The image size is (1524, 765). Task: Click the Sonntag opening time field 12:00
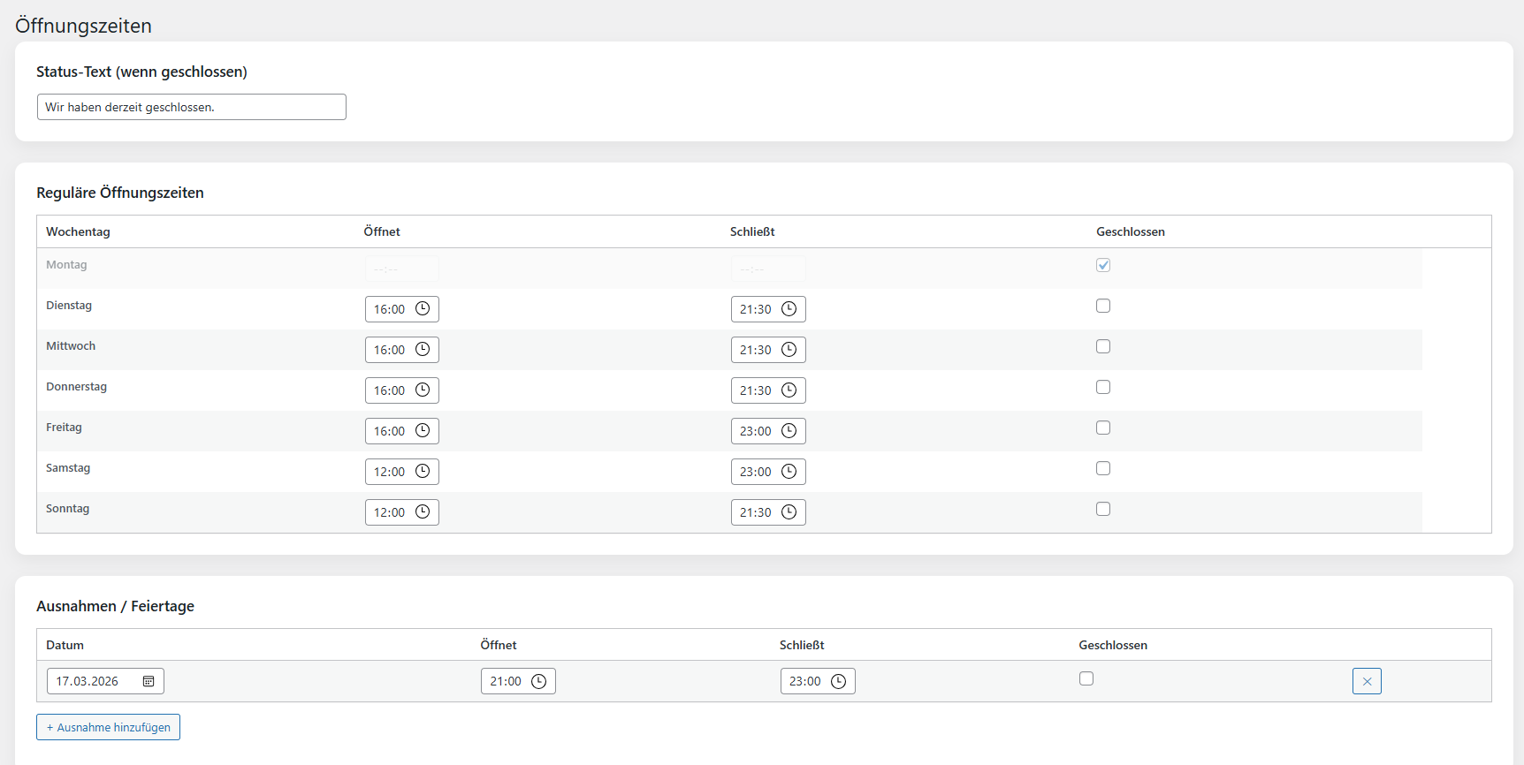[389, 512]
